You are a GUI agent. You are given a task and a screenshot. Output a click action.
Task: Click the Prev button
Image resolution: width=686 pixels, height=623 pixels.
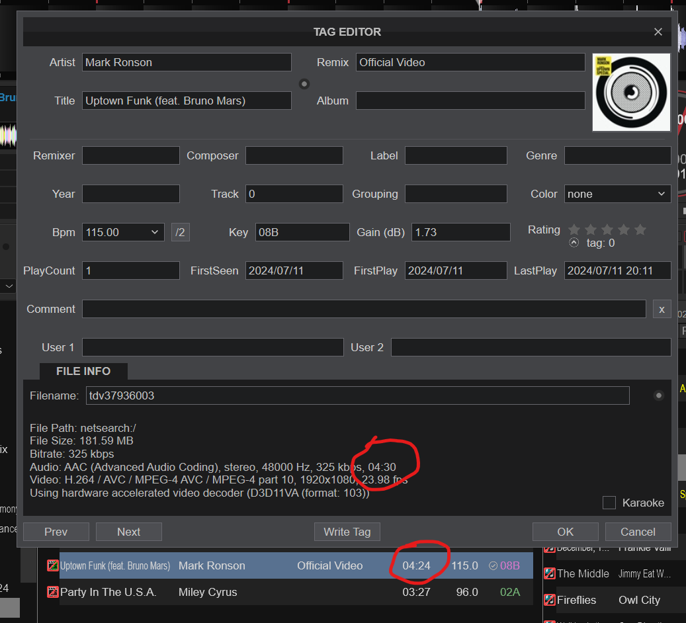(x=56, y=532)
